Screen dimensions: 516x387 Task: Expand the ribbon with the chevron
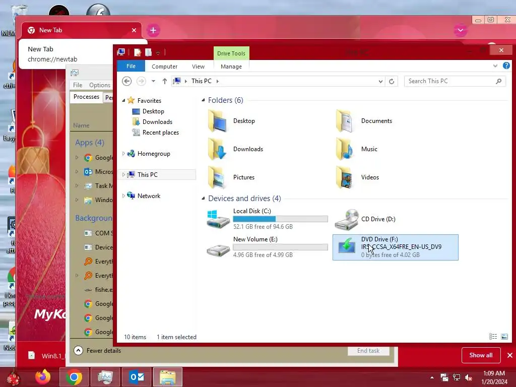(x=495, y=66)
